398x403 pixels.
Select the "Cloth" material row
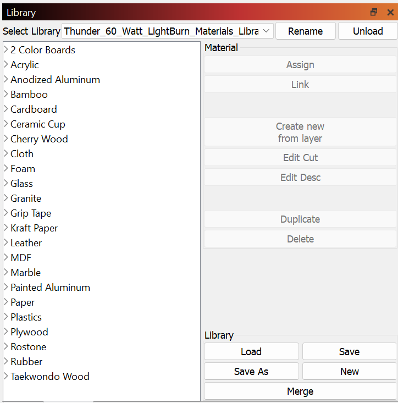22,154
